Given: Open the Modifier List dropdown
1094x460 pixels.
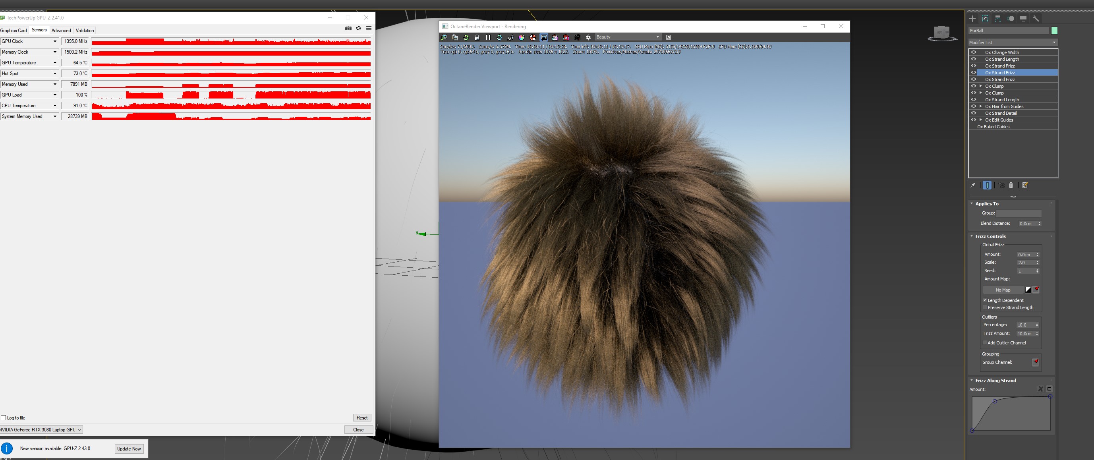Looking at the screenshot, I should point(1013,43).
